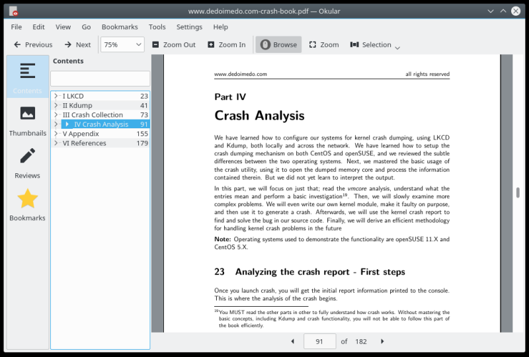Expand the III Crash Collection entry
Screen dimensions: 529x357
click(56, 115)
